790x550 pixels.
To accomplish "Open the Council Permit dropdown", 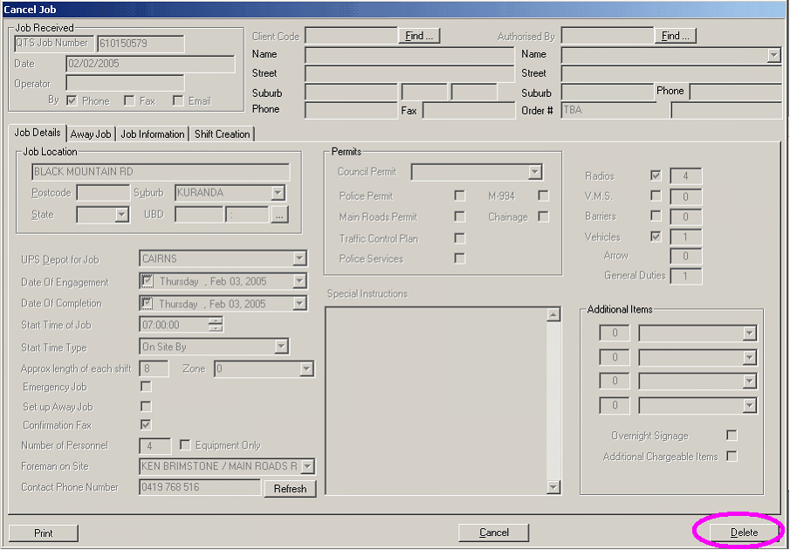I will (534, 172).
